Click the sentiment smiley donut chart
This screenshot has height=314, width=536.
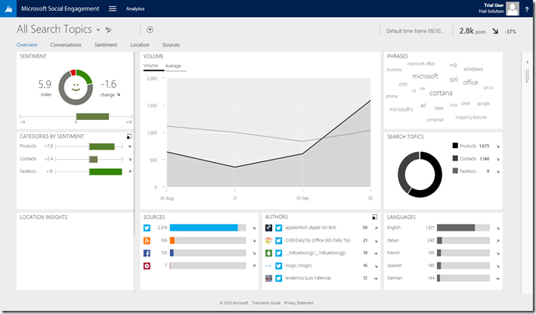point(76,87)
